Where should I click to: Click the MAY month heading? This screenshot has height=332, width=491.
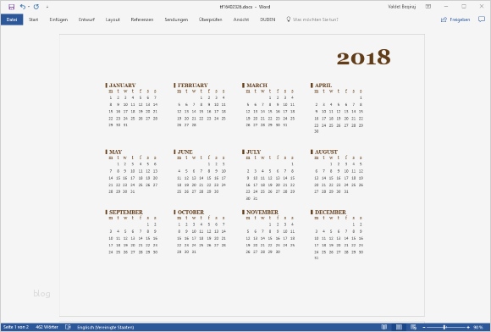pyautogui.click(x=115, y=152)
